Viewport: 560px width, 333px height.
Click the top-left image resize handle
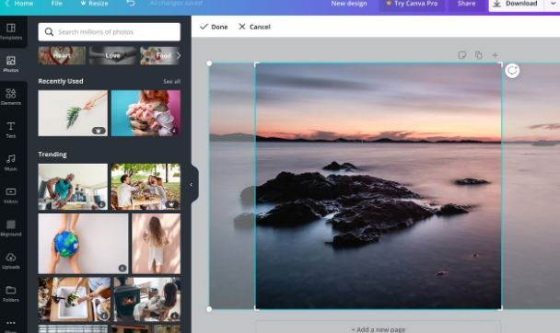209,63
